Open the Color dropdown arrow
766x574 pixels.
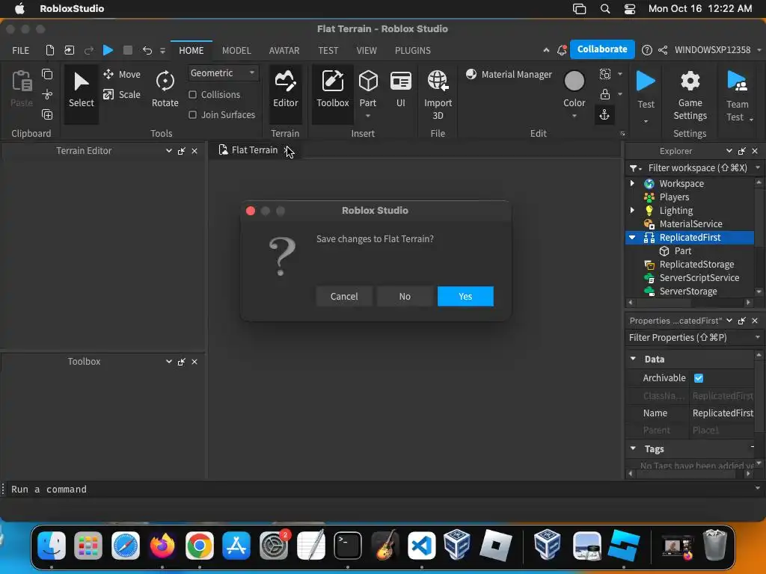(574, 116)
